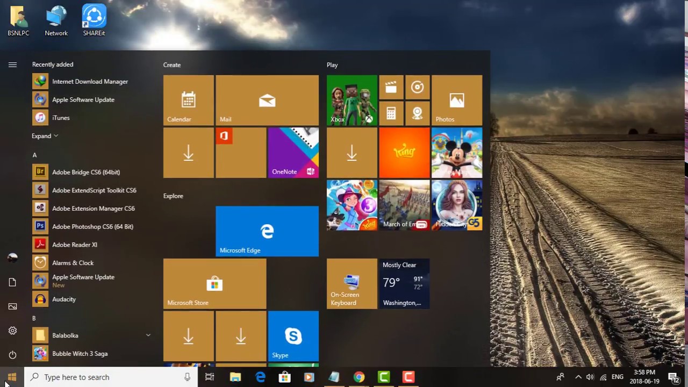The image size is (688, 387).
Task: Select the letter A group header
Action: 34,155
